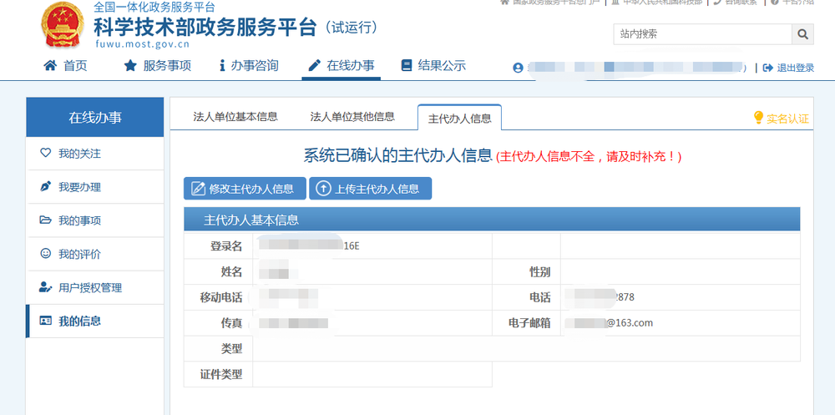
Task: Open 服务事项 menu item
Action: point(158,66)
